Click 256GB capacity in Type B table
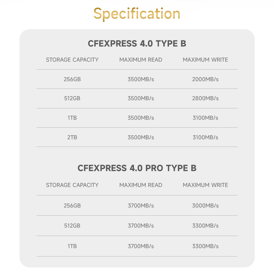This screenshot has height=274, width=274. tap(72, 79)
